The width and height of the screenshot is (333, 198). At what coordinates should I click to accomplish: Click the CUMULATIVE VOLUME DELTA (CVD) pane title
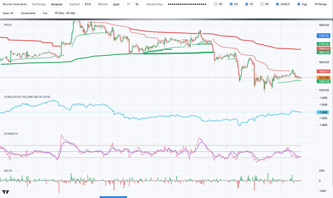[x=27, y=97]
